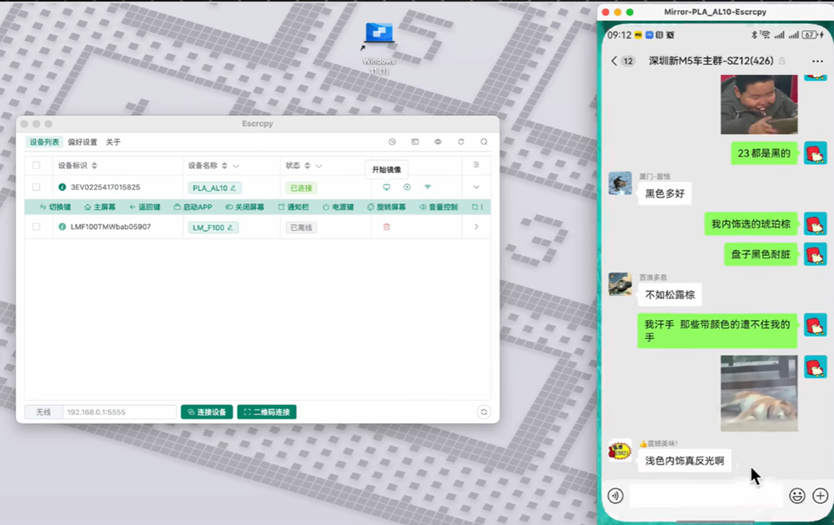Check the LMF100TMWbab05907 device row checkbox

(x=36, y=227)
